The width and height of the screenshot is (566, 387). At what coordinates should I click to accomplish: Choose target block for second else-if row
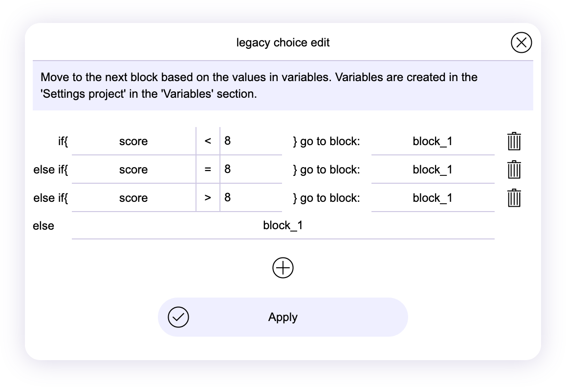(x=433, y=170)
